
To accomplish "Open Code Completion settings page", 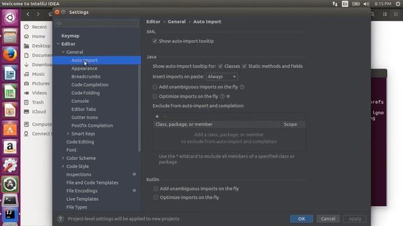I will [90, 85].
